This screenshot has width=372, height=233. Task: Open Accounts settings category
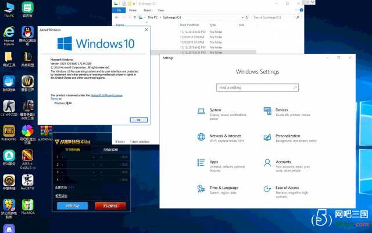click(287, 166)
